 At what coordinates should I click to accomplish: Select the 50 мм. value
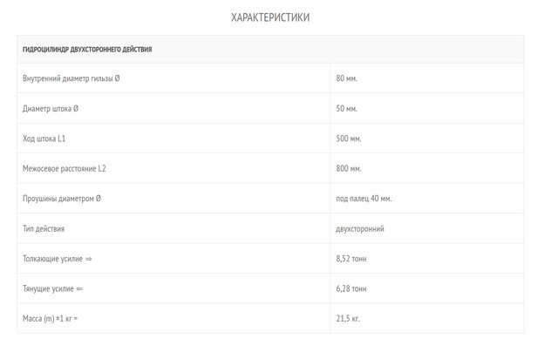click(x=347, y=108)
